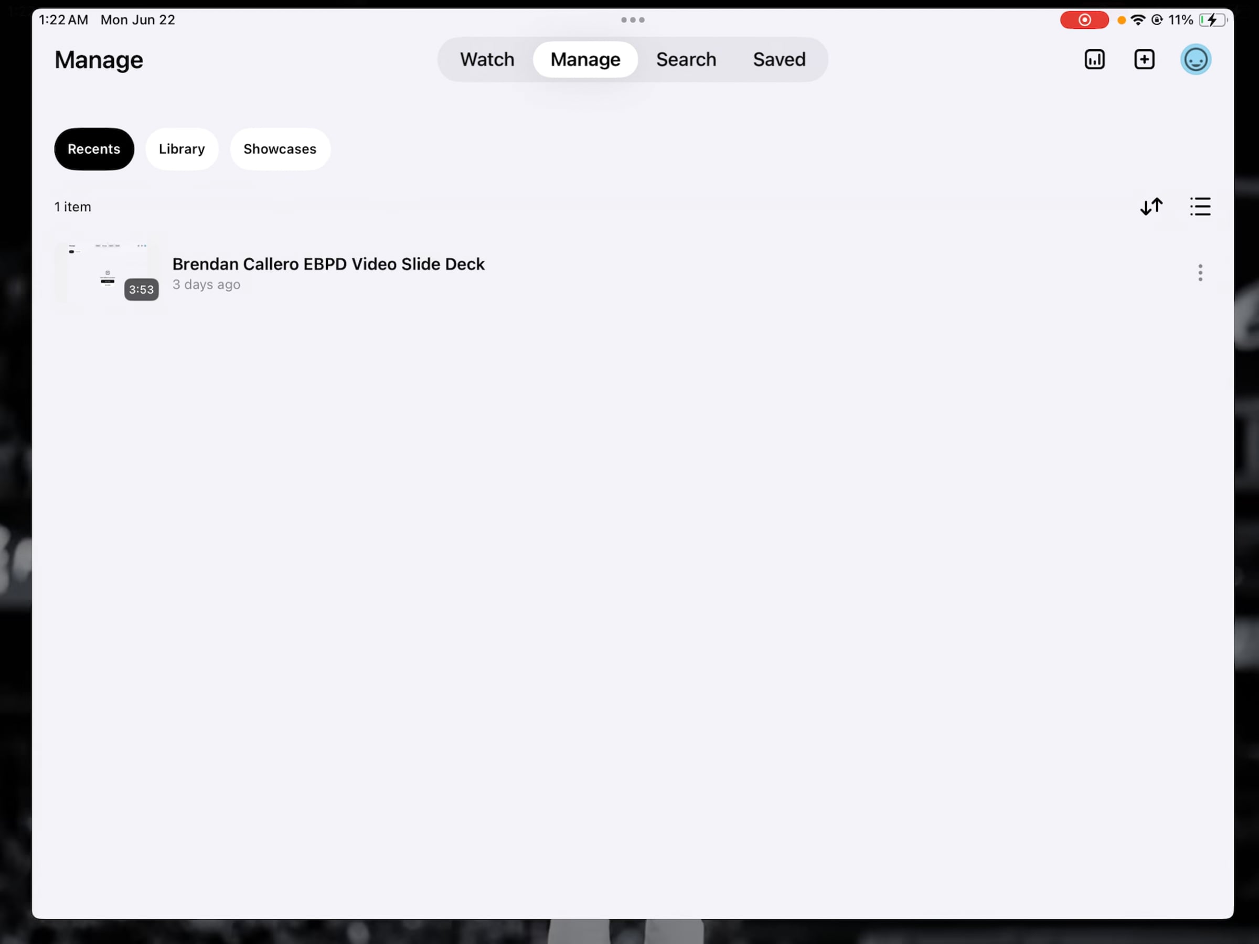
Task: Open the sort order arrows
Action: point(1151,207)
